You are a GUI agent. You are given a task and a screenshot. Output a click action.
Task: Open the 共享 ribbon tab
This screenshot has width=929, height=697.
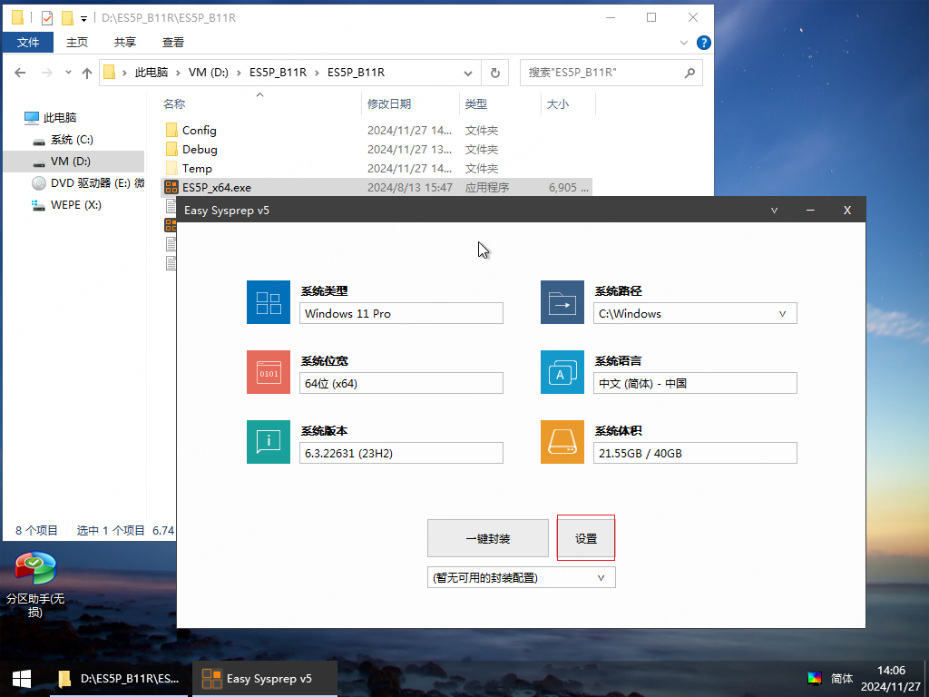pos(125,42)
